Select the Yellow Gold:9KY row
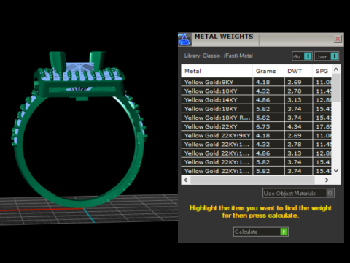The image size is (350, 263). pyautogui.click(x=256, y=82)
